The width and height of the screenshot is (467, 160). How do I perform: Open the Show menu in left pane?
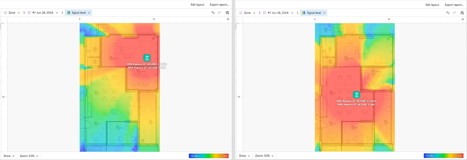[9, 156]
